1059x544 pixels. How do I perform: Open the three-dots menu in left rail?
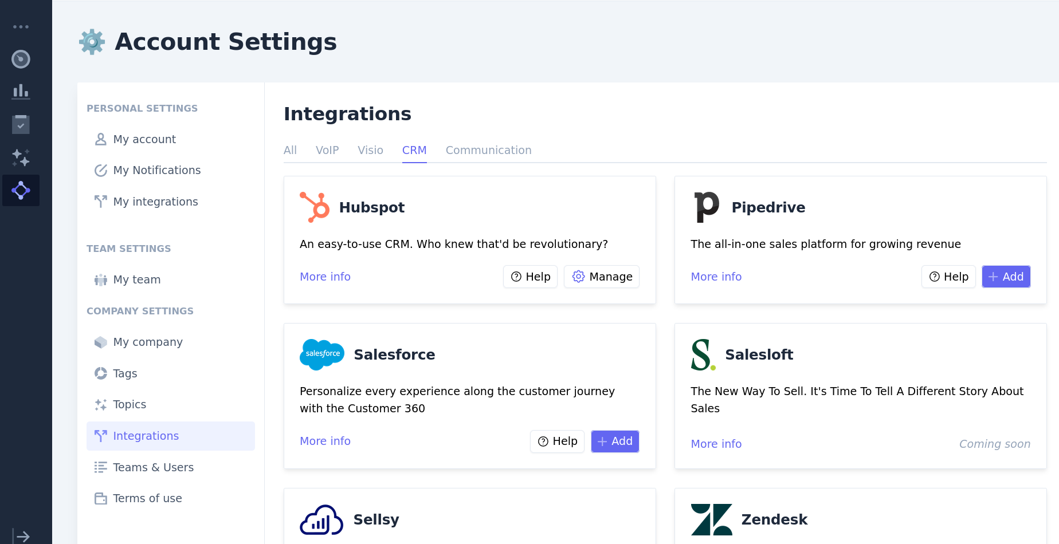[21, 27]
